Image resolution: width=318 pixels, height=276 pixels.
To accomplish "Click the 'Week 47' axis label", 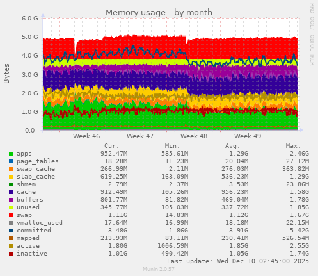I will [x=140, y=136].
